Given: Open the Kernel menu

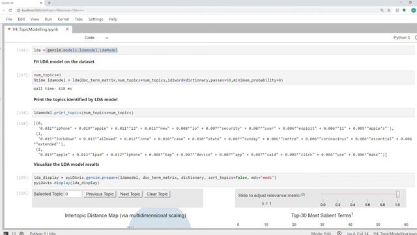Looking at the screenshot, I should pos(63,19).
